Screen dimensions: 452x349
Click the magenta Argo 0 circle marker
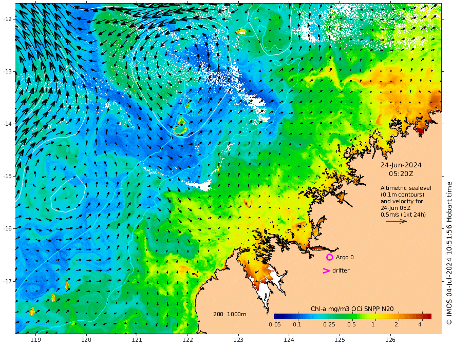[329, 257]
